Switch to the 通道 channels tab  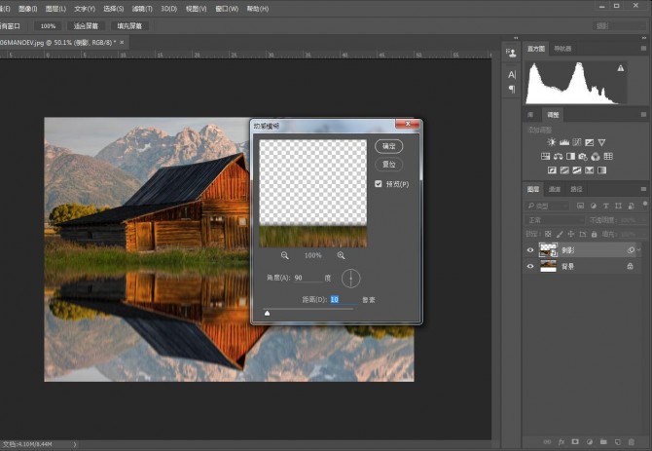point(556,189)
